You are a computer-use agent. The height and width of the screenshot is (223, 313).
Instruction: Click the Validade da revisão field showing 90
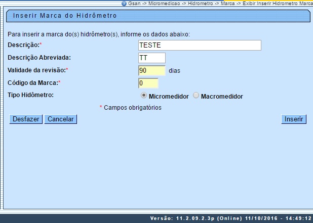[151, 70]
